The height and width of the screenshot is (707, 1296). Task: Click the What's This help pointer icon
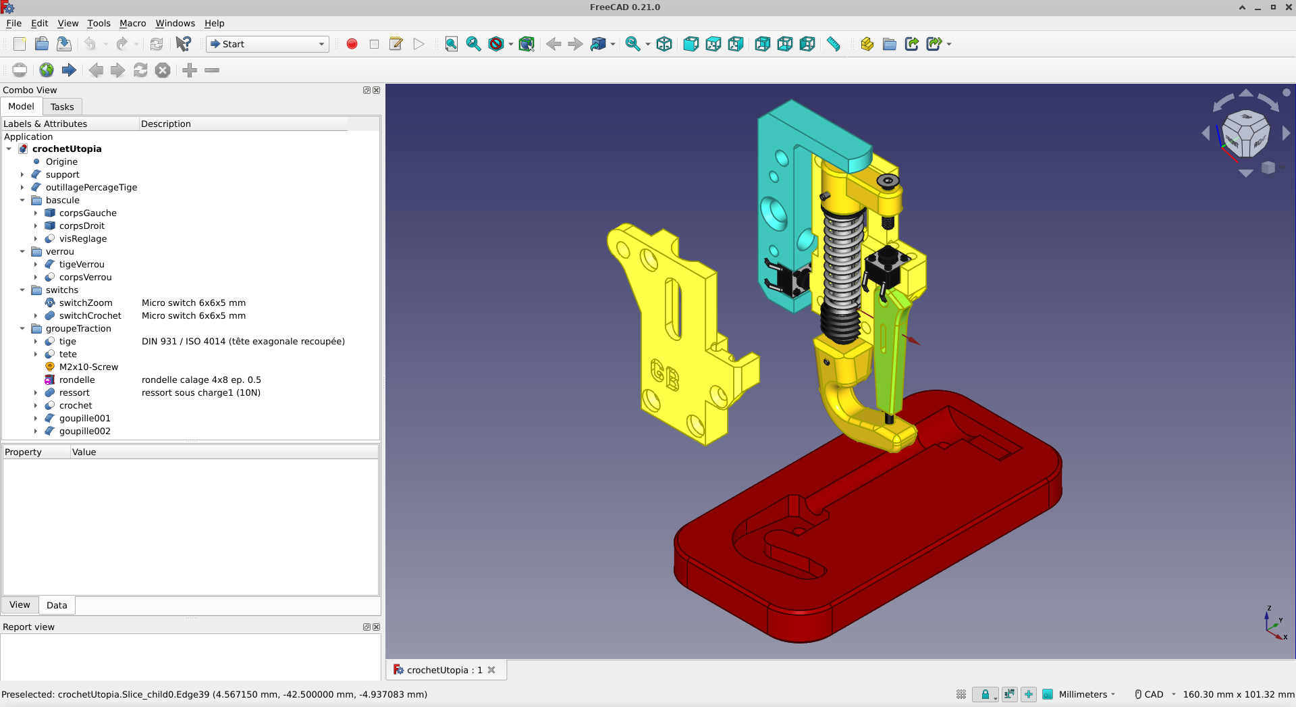183,44
